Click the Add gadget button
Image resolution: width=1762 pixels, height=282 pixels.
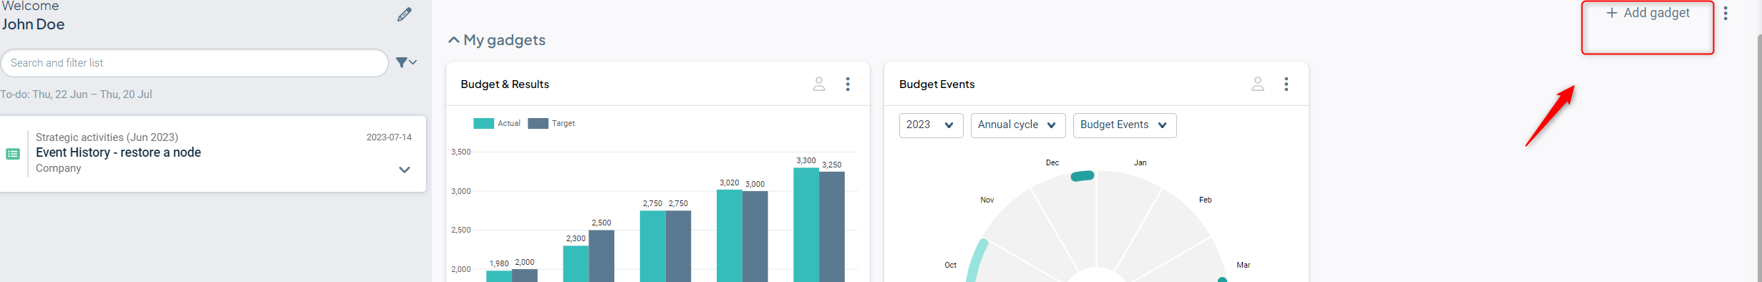1647,13
